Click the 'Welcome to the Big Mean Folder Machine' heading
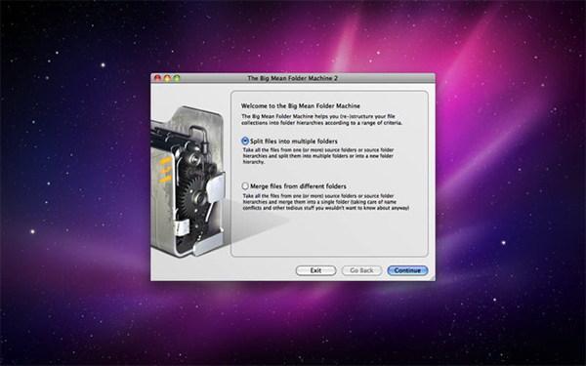Viewport: 586px width, 366px height. tap(301, 106)
